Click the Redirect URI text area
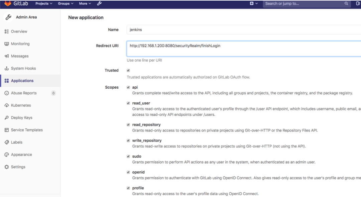Viewport: 361px width, 197px height. point(244,49)
